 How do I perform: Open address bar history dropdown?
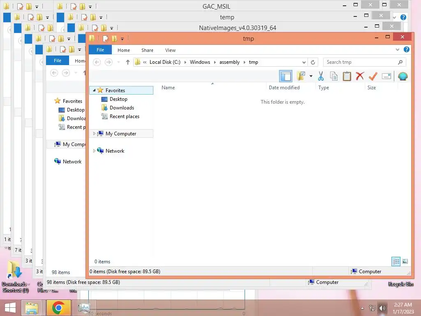point(304,62)
